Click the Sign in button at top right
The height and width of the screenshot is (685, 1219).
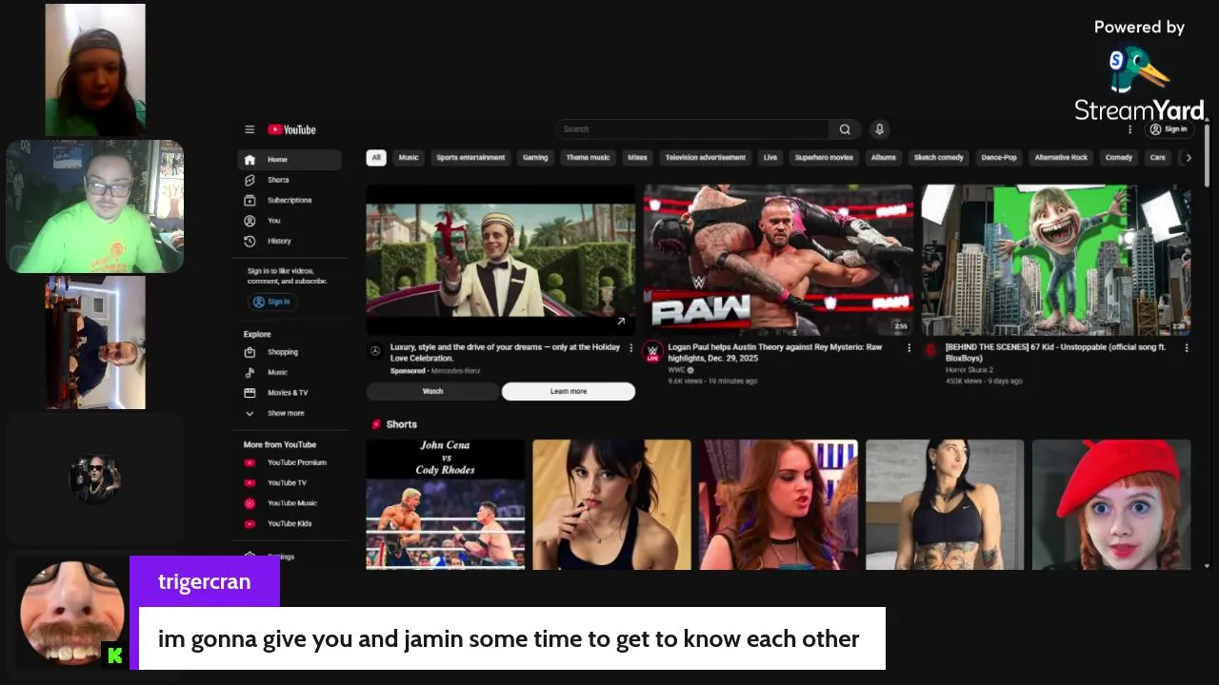pyautogui.click(x=1169, y=129)
